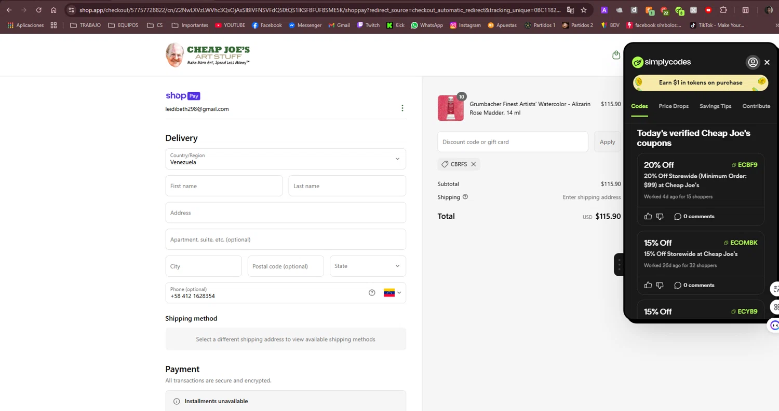Click the Grumbacher watercolor product thumbnail
Image resolution: width=779 pixels, height=411 pixels.
pyautogui.click(x=451, y=108)
